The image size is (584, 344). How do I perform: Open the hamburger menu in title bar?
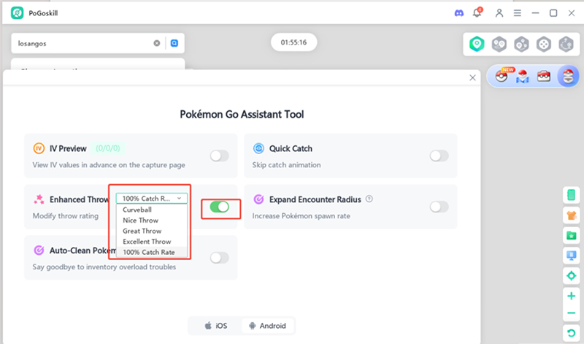[518, 13]
